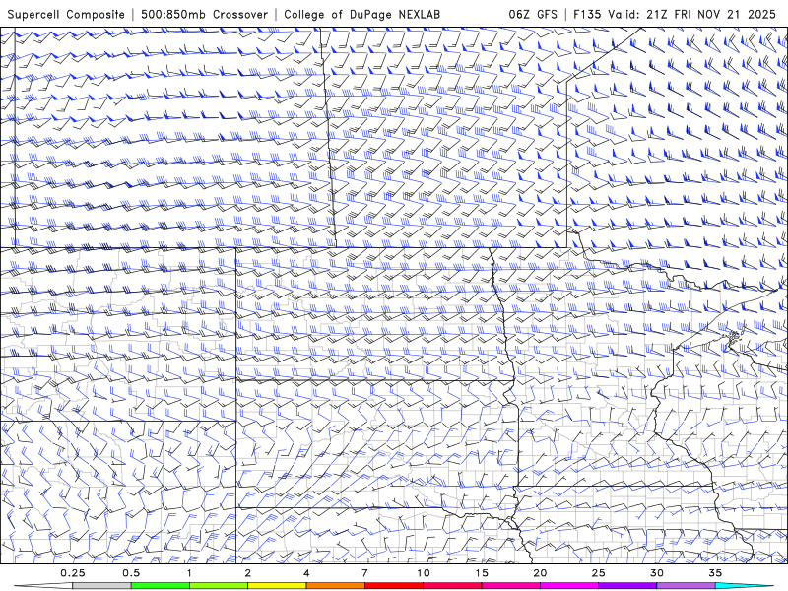Click the lavender color bar segment between 30 and 35
Screen dimensions: 788x591
[x=686, y=586]
